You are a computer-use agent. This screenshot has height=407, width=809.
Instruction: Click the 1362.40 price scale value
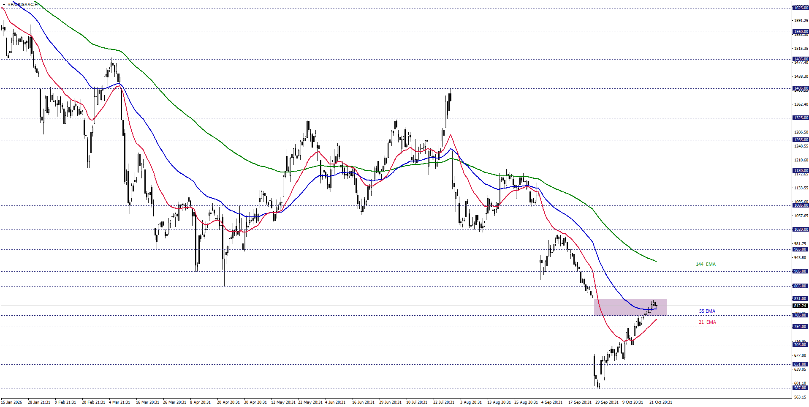click(x=801, y=104)
